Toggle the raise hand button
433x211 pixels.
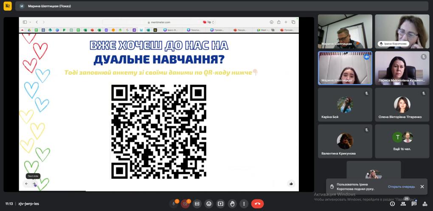[x=232, y=204]
